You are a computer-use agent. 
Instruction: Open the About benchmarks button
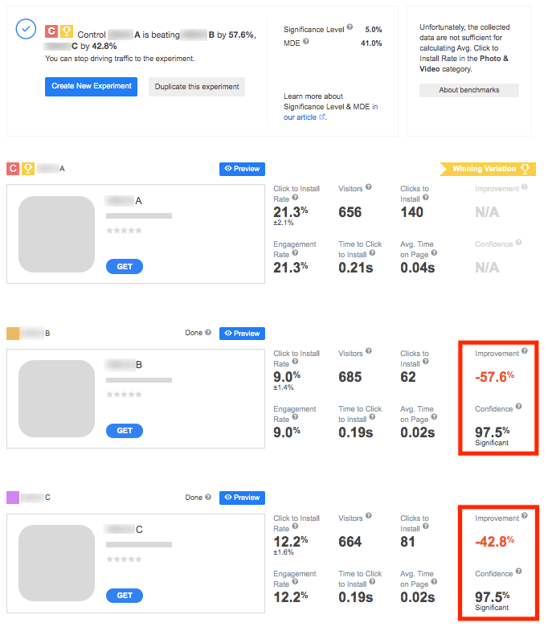tap(469, 90)
